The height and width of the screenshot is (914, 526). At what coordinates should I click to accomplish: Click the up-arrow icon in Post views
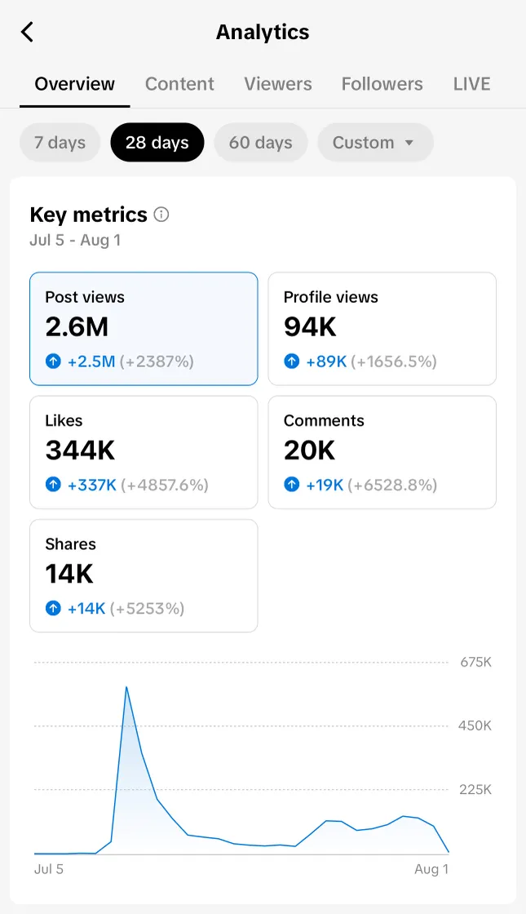[x=53, y=361]
